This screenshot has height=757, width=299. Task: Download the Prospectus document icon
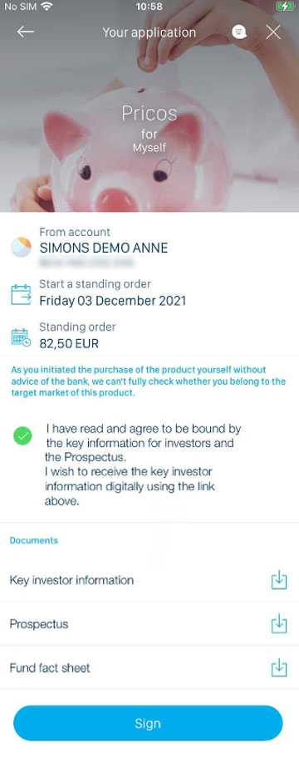pos(279,624)
